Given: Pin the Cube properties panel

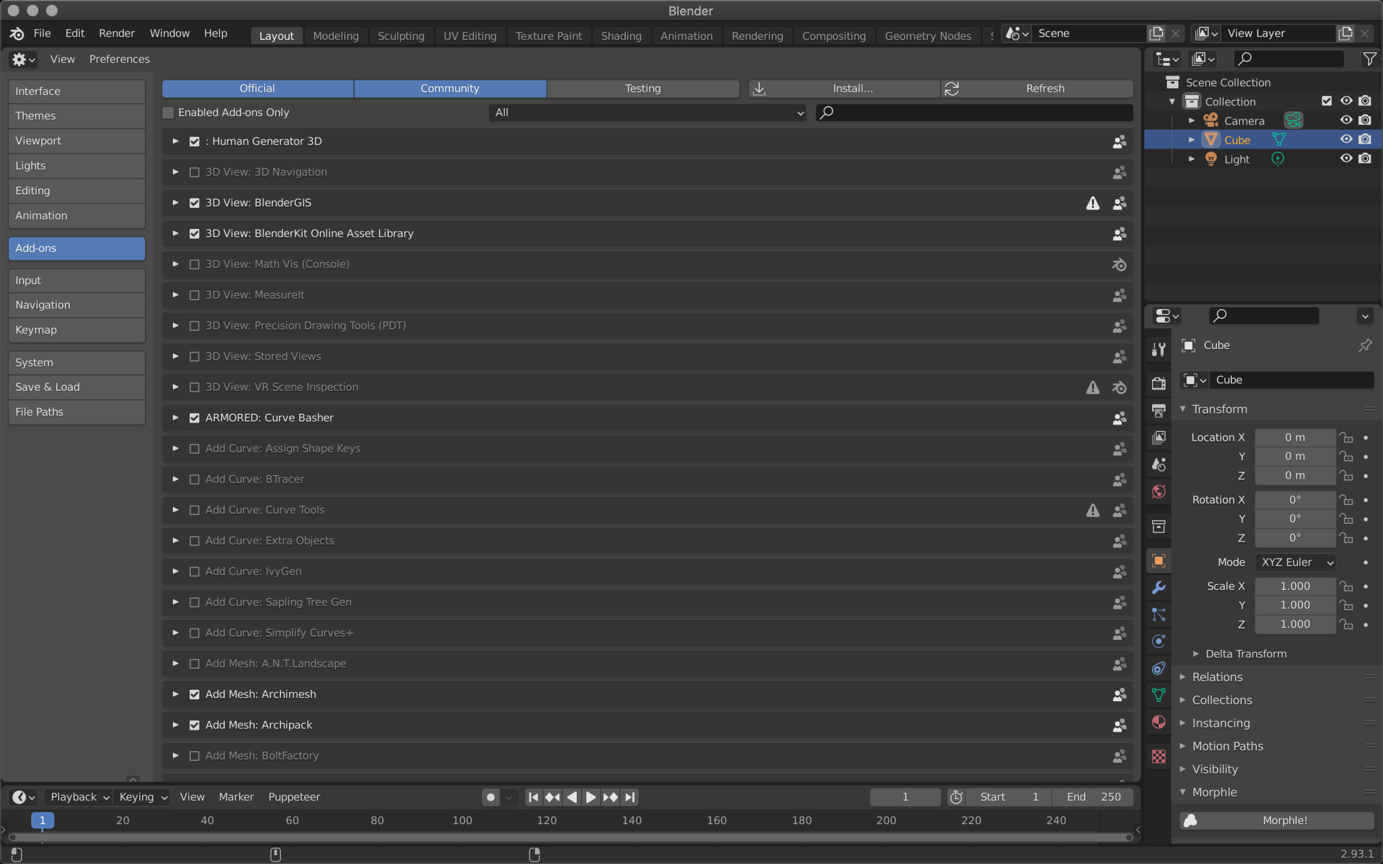Looking at the screenshot, I should click(x=1365, y=346).
